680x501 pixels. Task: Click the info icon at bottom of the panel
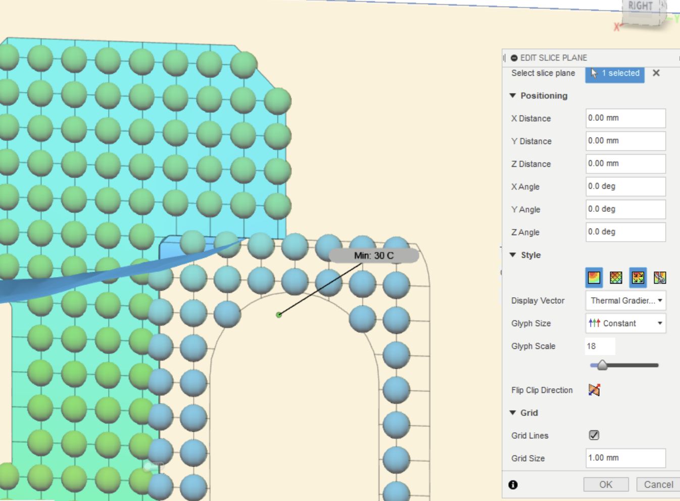click(x=512, y=484)
